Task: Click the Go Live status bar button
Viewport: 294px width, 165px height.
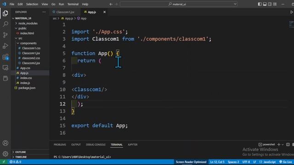Action: click(x=286, y=162)
